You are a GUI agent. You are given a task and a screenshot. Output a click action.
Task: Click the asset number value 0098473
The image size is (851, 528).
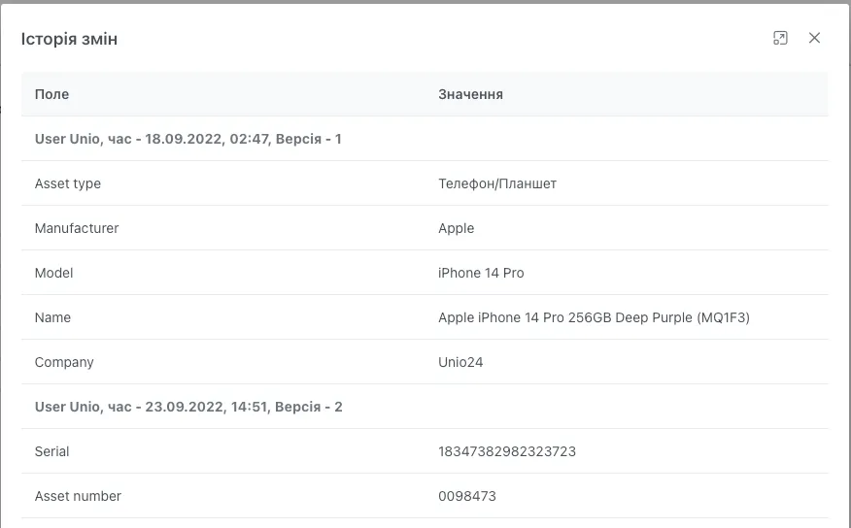(x=467, y=496)
